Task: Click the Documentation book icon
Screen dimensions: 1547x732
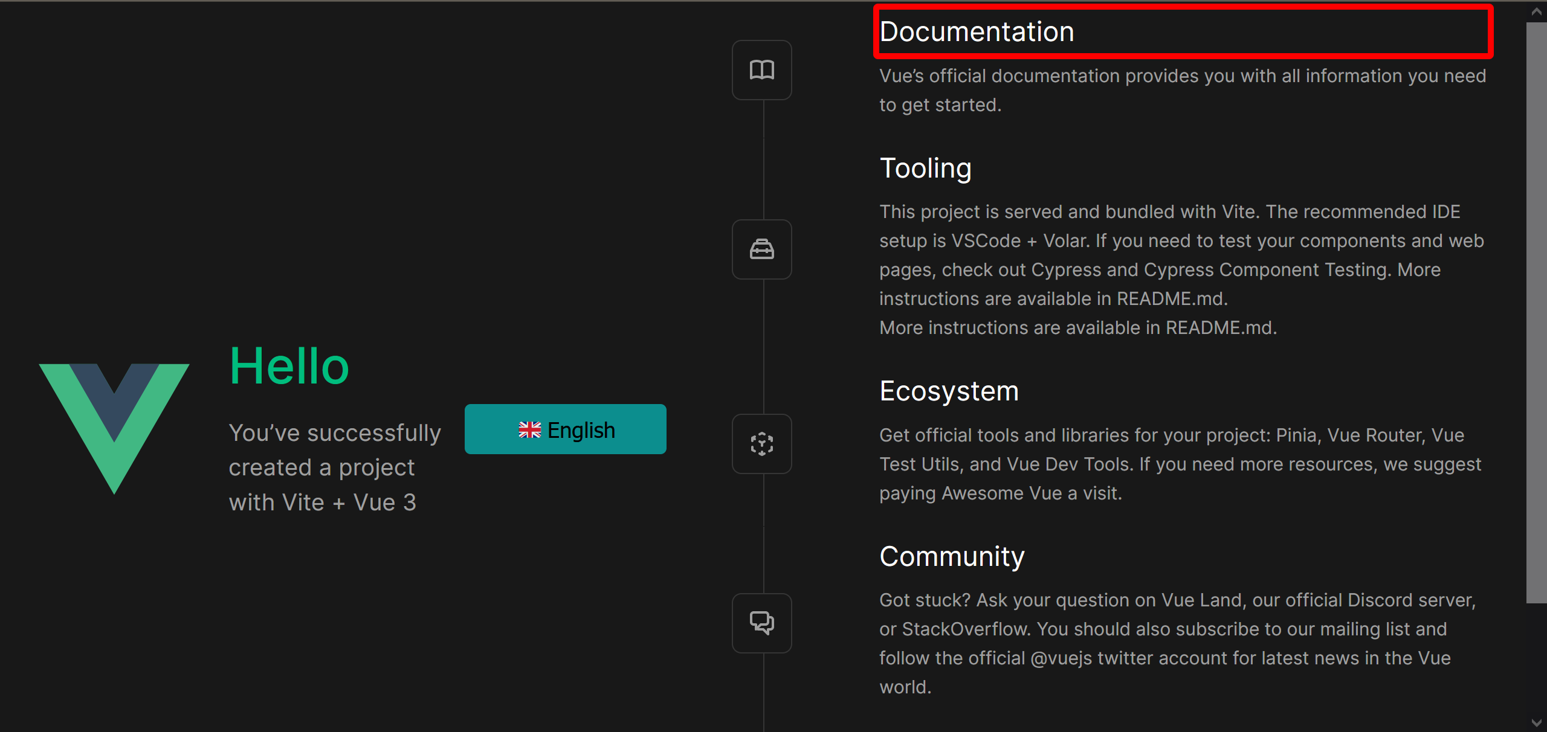Action: [761, 69]
